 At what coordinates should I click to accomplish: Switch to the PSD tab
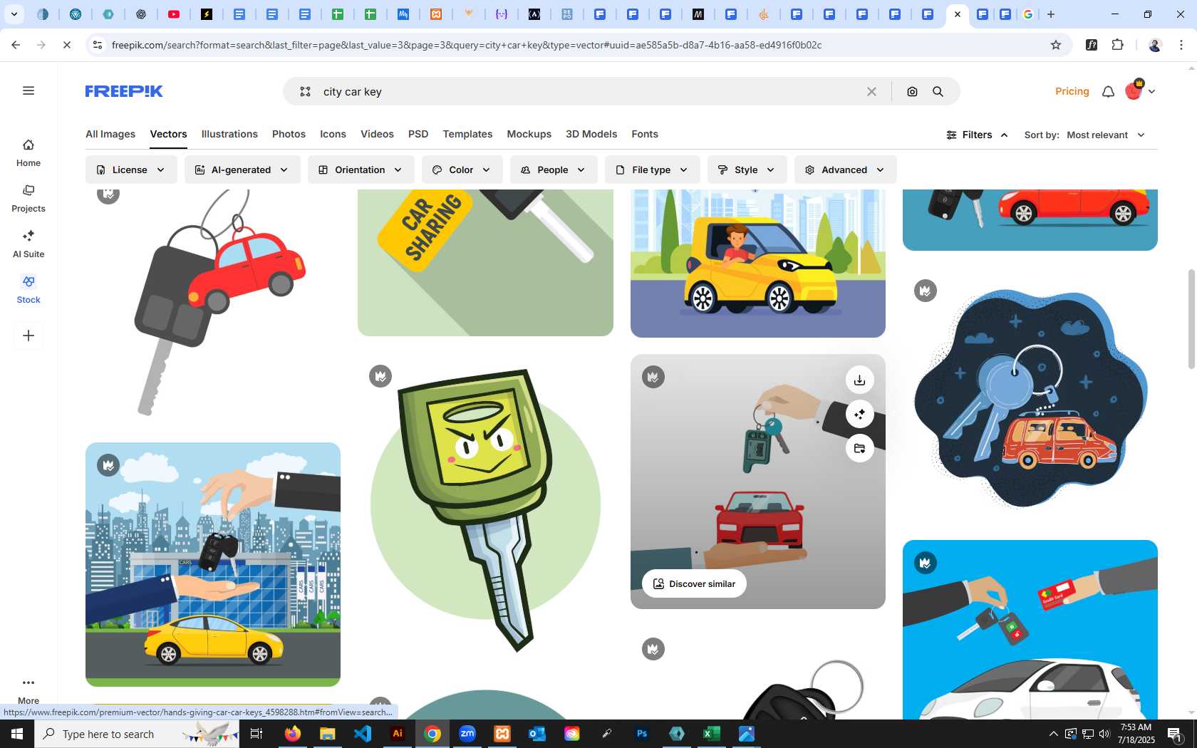coord(418,134)
